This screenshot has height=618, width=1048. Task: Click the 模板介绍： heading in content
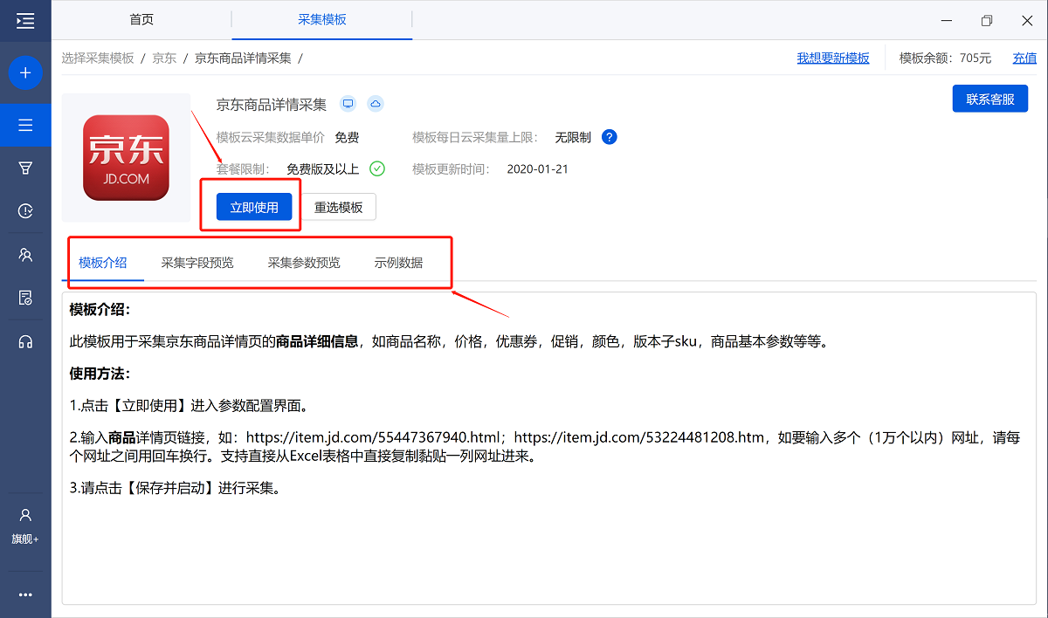(x=100, y=310)
